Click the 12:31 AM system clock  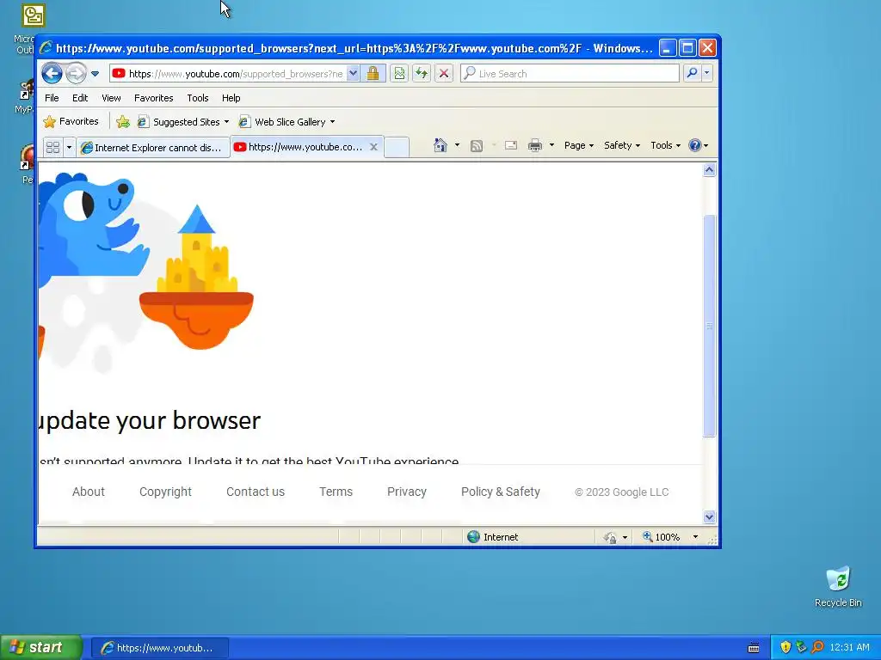pos(849,647)
